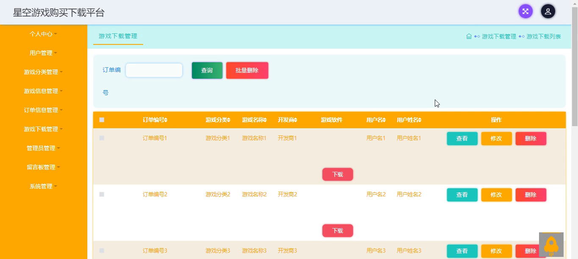The image size is (578, 259).
Task: Open the user profile avatar icon
Action: pos(548,11)
